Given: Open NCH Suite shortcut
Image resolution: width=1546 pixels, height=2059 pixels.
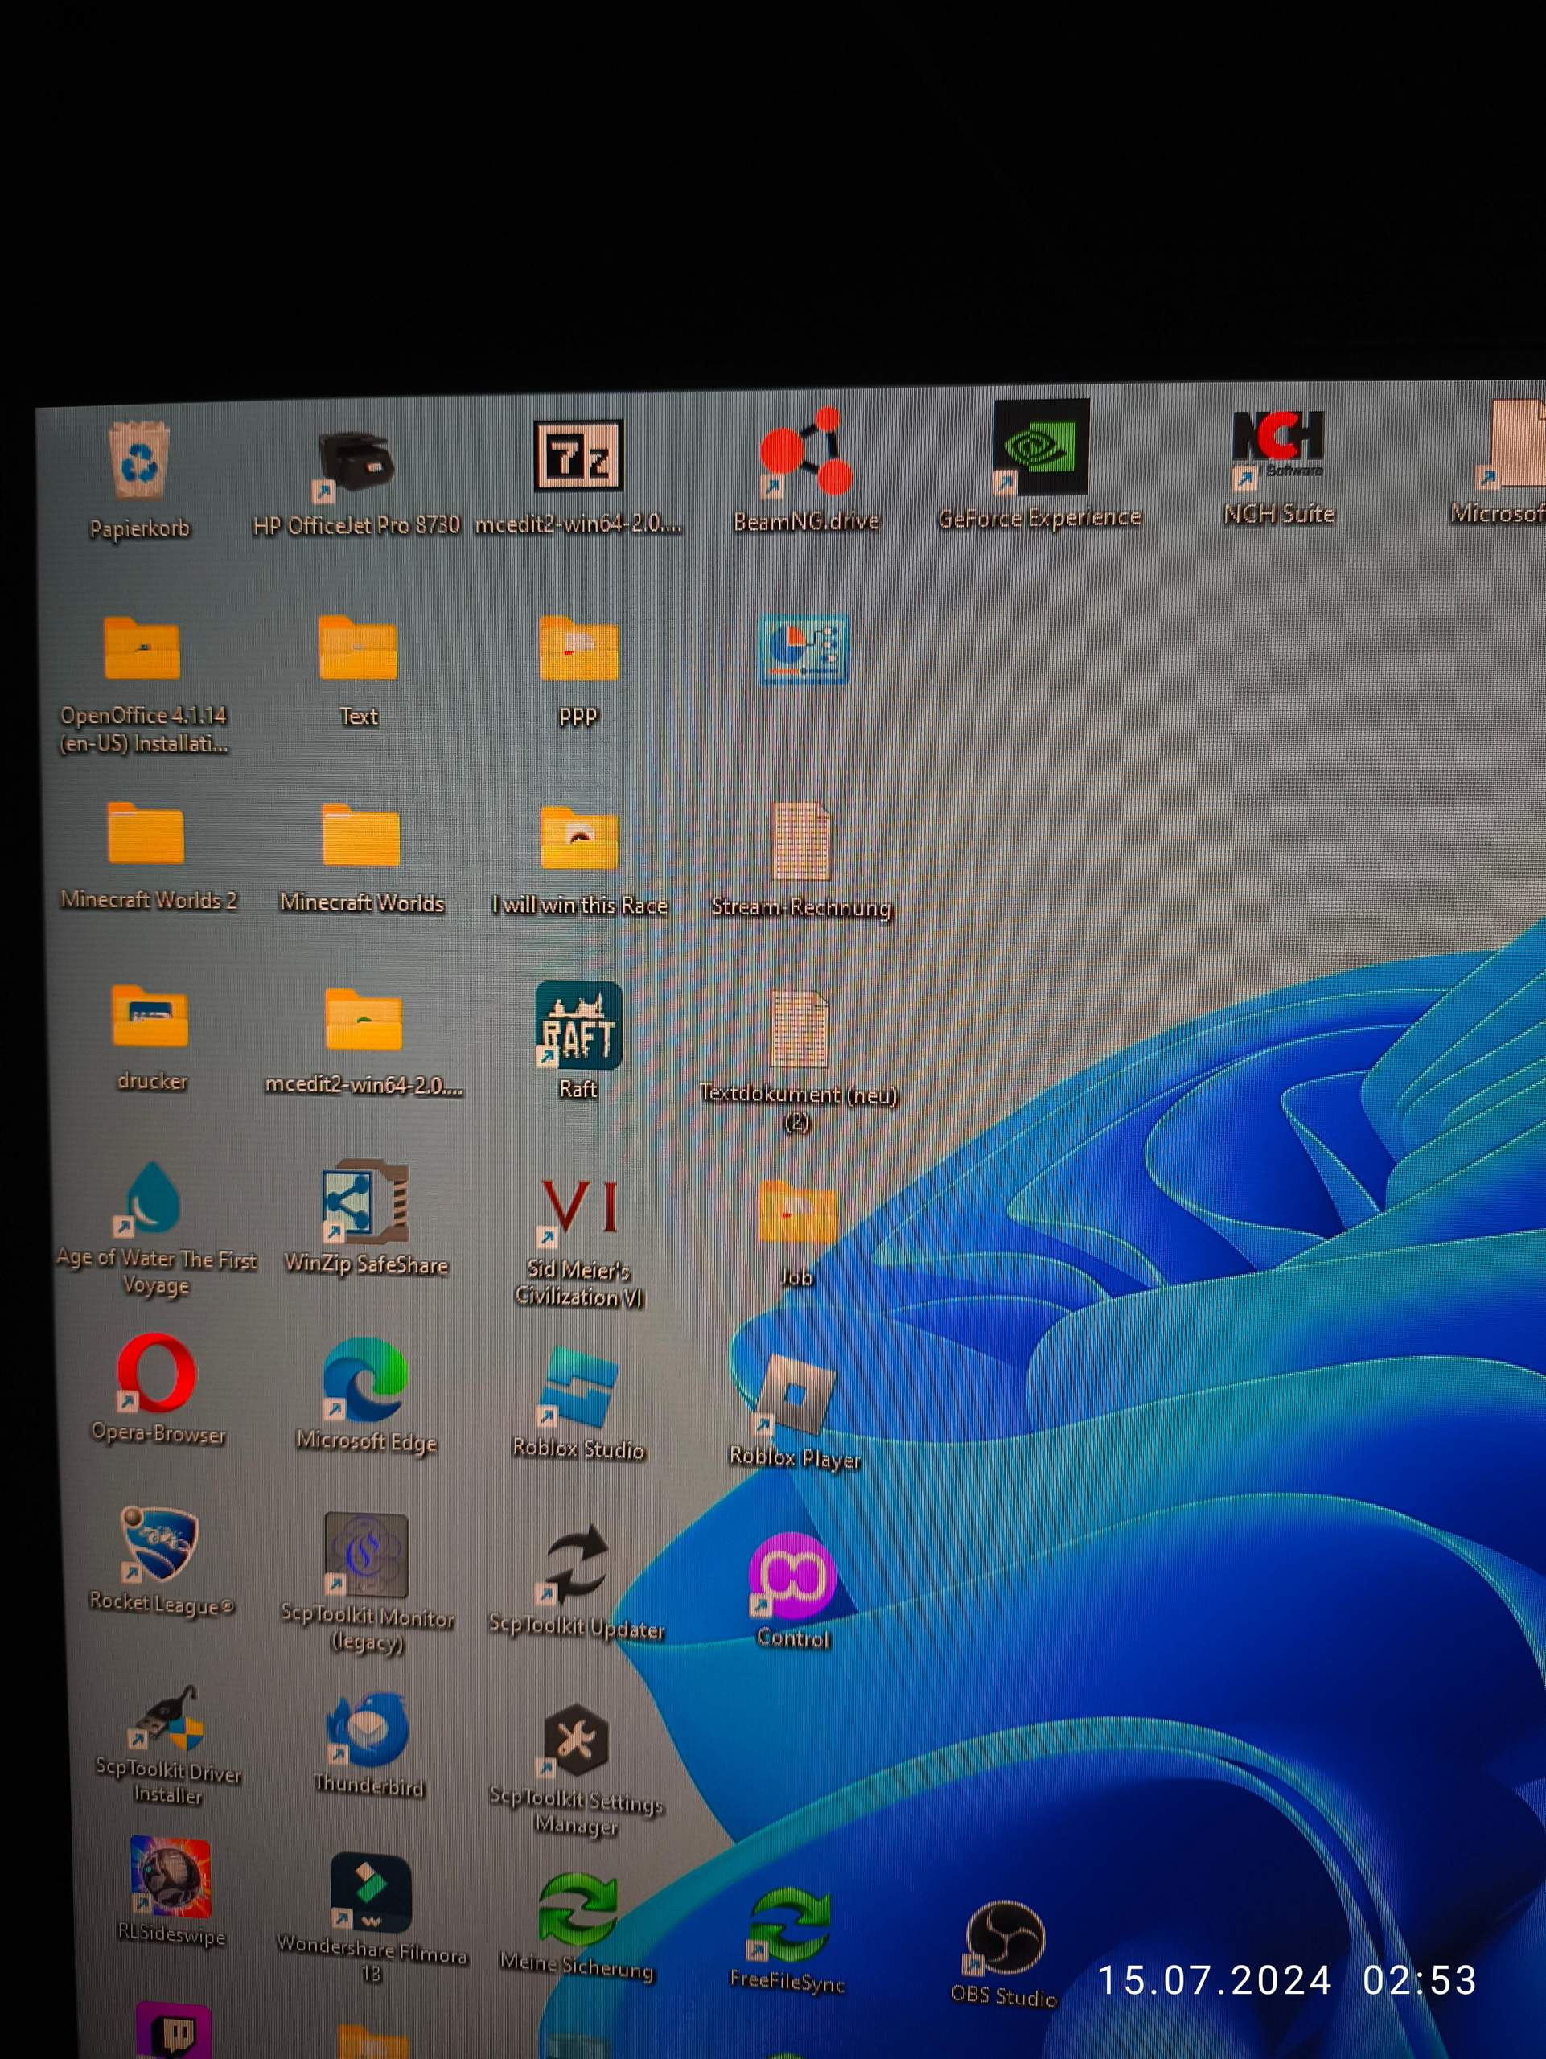Looking at the screenshot, I should [x=1278, y=448].
